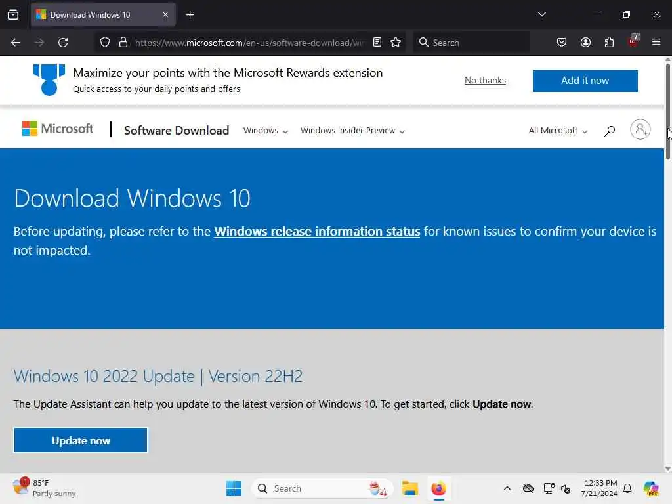Click the sign-in account avatar
672x504 pixels.
click(x=640, y=129)
